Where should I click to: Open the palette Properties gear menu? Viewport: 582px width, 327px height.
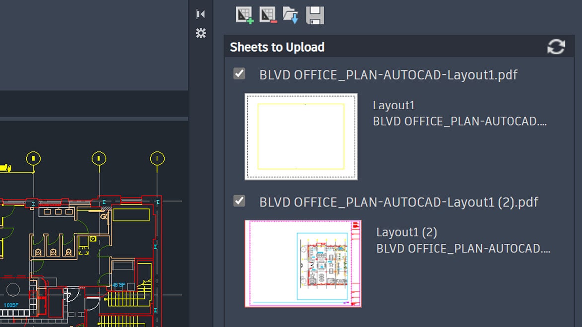point(201,33)
